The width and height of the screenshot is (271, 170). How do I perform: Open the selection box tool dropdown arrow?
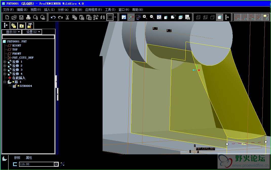115,17
